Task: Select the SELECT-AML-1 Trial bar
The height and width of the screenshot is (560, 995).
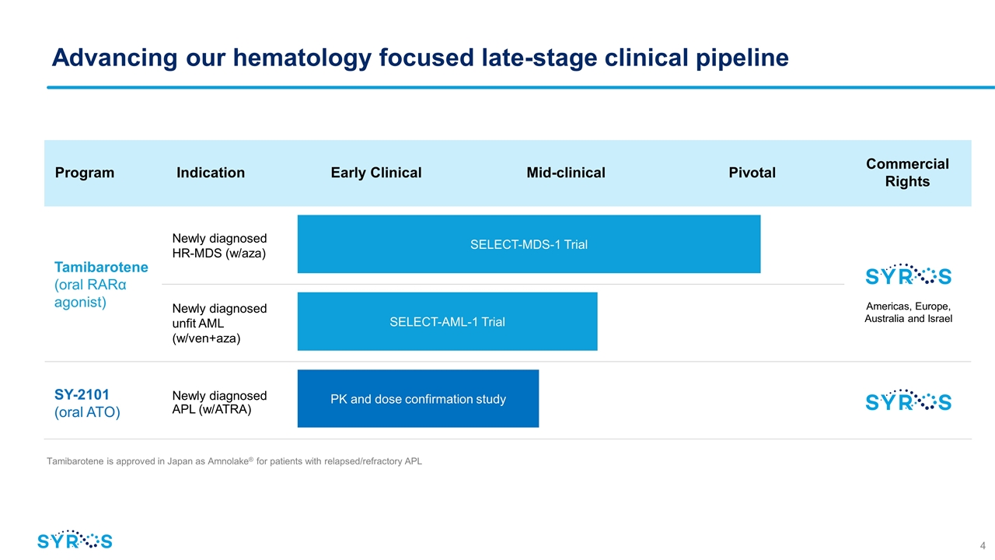Action: pos(447,321)
